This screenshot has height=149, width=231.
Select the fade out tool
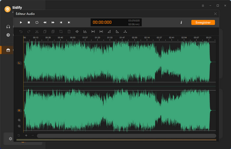click(x=117, y=32)
